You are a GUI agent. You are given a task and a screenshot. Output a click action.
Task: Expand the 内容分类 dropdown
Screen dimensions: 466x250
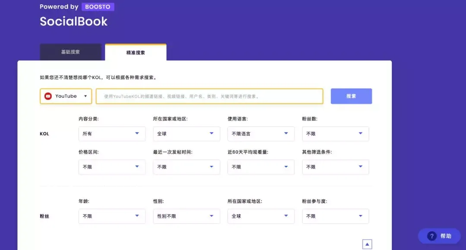point(112,134)
